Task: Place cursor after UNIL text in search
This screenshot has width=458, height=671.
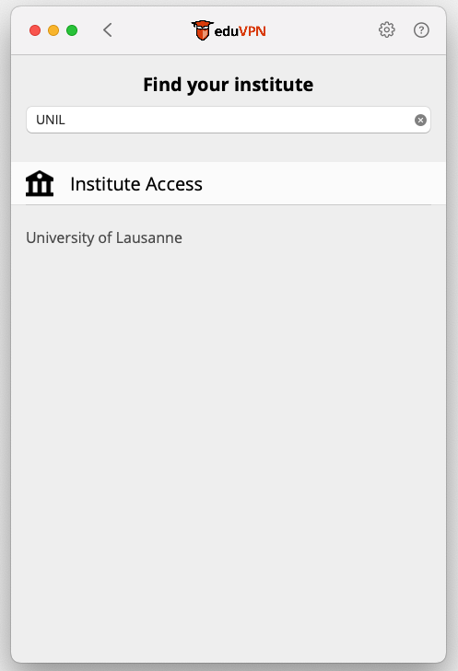Action: 66,120
